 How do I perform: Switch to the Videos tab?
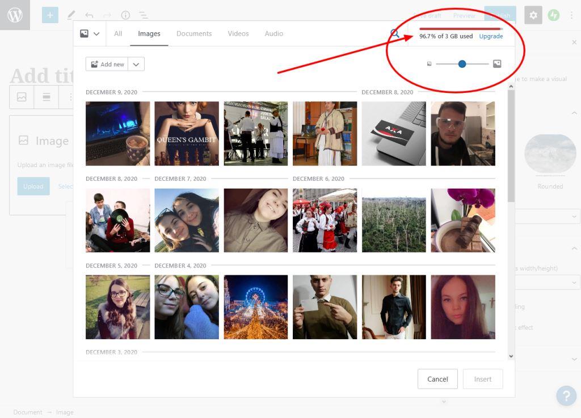pos(238,34)
